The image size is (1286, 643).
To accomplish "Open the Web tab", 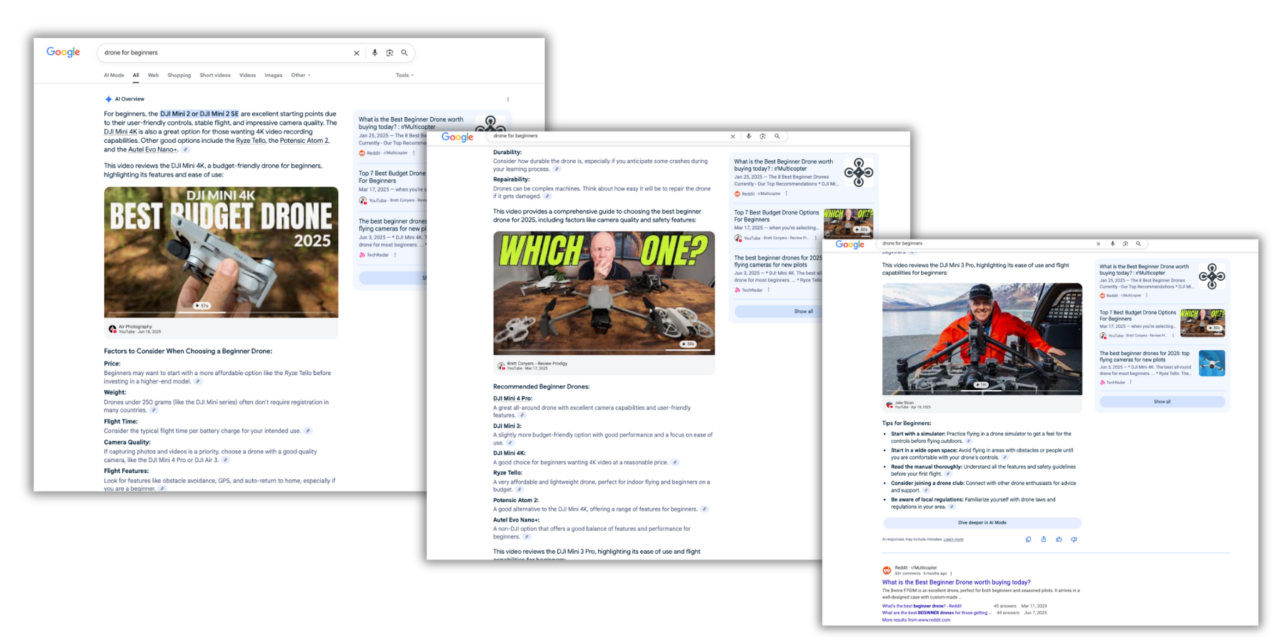I will point(153,75).
